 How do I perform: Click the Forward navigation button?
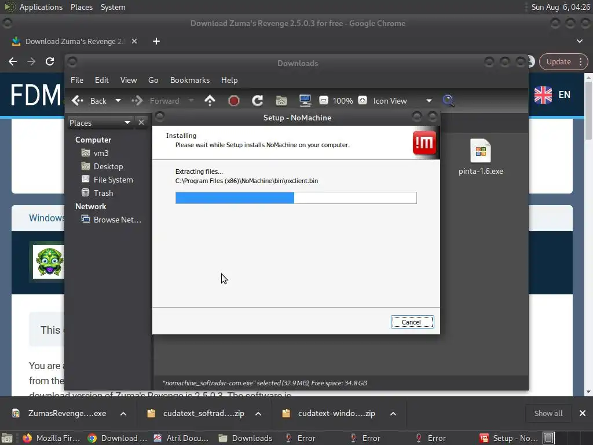coord(155,101)
